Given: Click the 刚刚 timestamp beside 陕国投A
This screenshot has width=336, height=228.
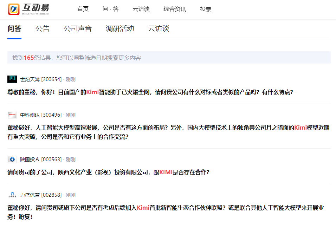Looking at the screenshot, I should [x=71, y=159].
